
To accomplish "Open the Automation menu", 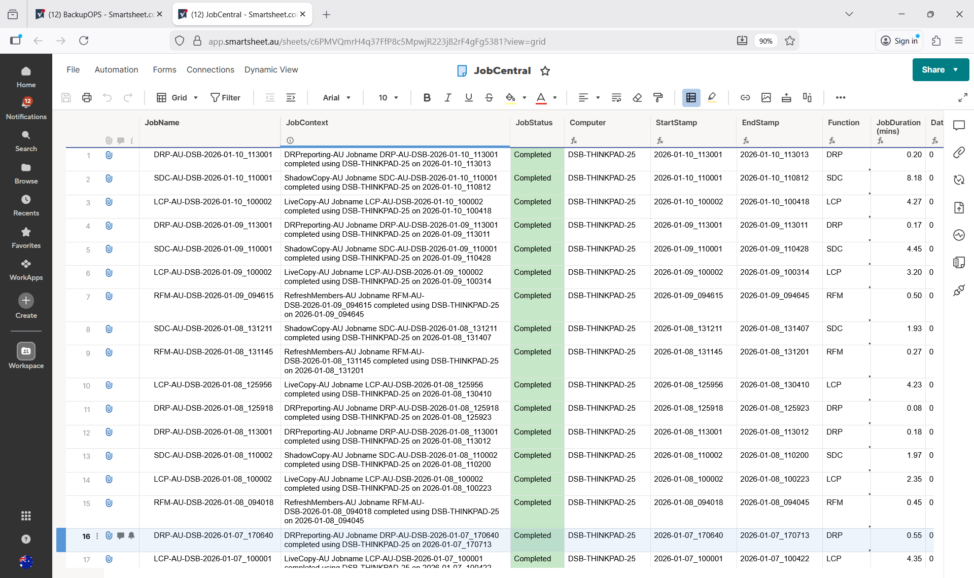I will click(x=116, y=69).
